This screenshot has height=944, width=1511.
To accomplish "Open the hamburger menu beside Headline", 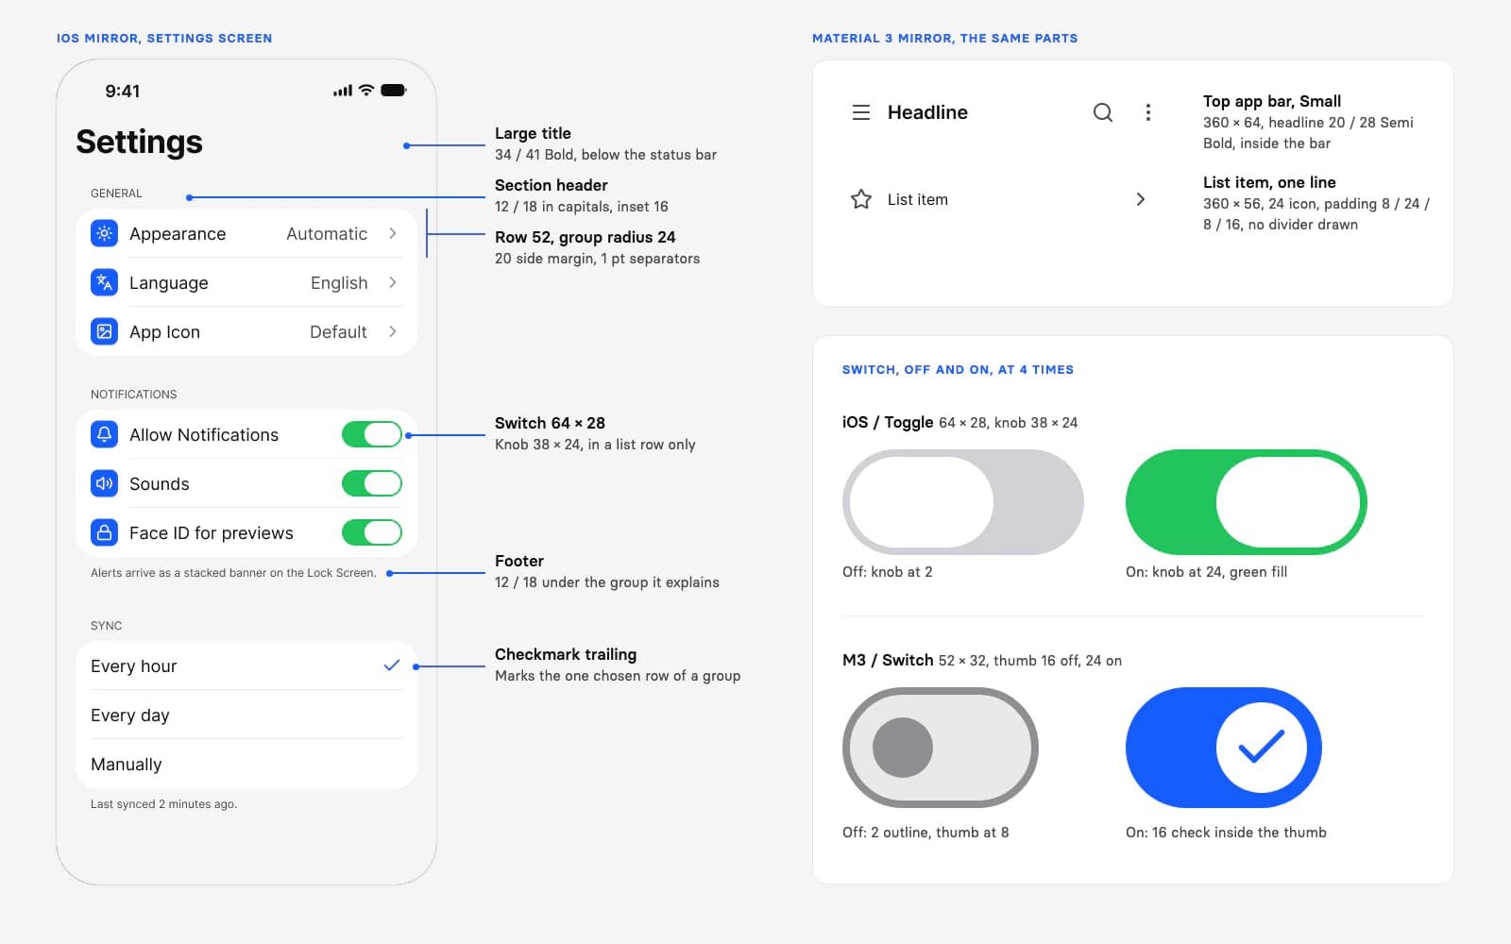I will (861, 112).
